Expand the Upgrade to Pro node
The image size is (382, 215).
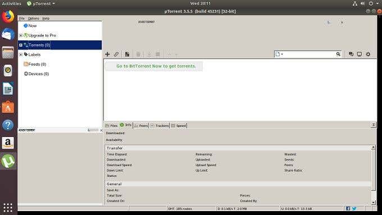pyautogui.click(x=21, y=35)
